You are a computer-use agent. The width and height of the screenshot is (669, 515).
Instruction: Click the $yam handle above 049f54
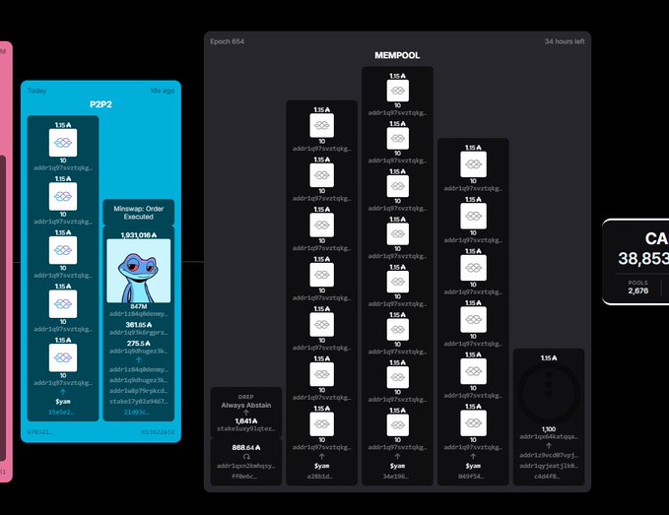click(x=473, y=466)
